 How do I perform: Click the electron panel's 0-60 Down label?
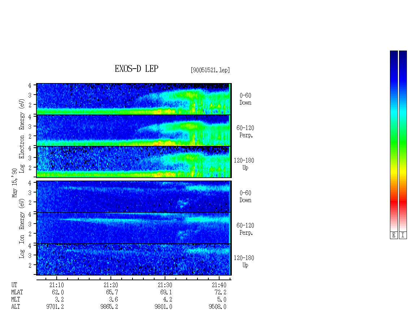(246, 99)
